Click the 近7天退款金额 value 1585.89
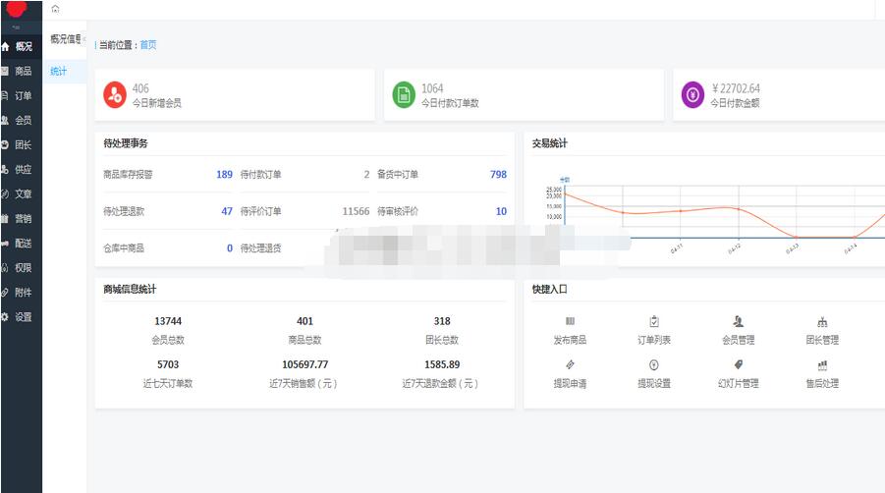This screenshot has width=885, height=493. [442, 364]
